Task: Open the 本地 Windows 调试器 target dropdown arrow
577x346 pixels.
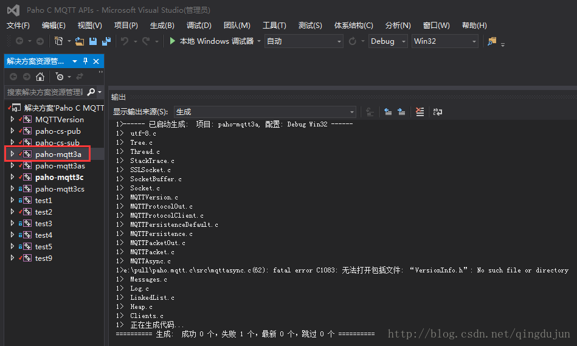Action: [x=259, y=41]
